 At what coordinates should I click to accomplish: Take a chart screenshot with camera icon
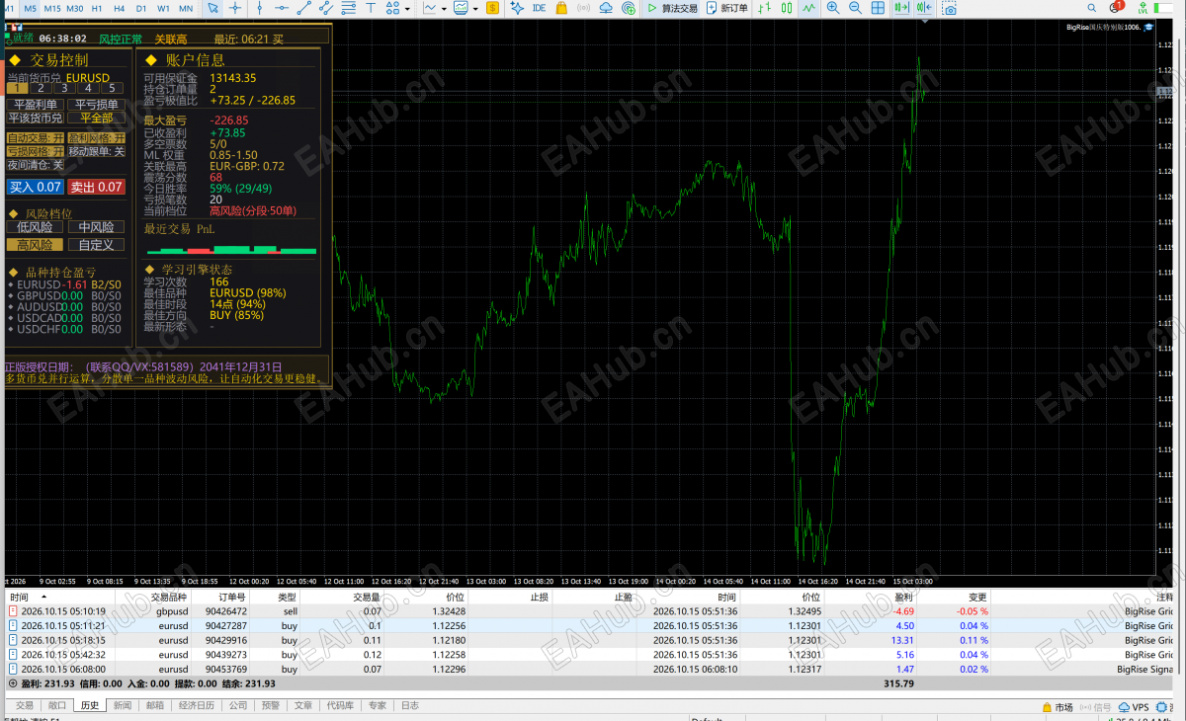[949, 8]
